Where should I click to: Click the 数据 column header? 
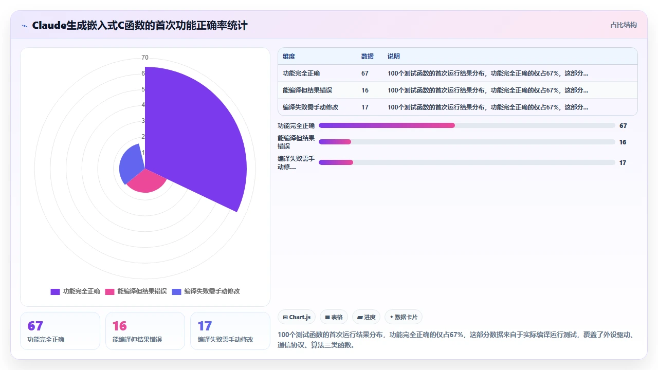point(368,57)
